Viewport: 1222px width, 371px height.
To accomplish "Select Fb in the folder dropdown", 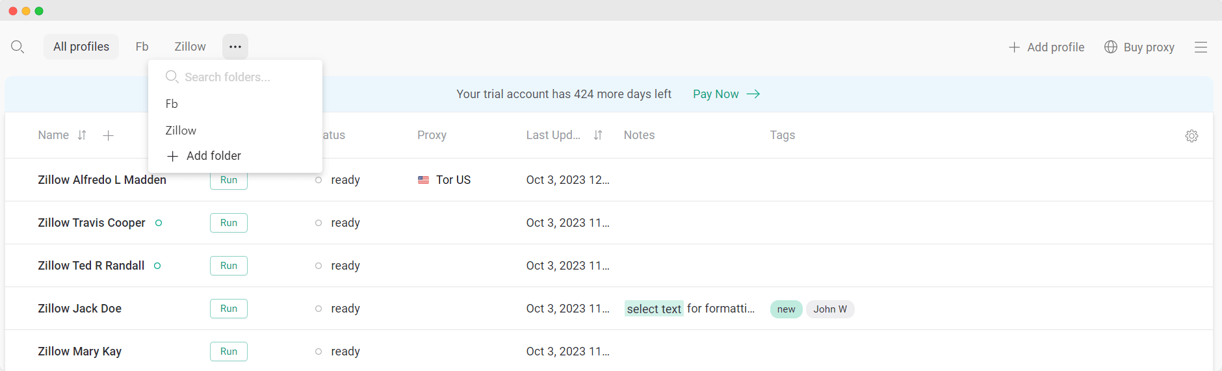I will coord(172,104).
